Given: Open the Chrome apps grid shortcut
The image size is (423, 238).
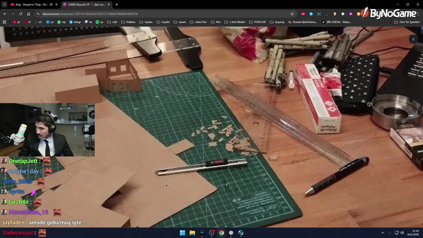Looking at the screenshot, I should [x=4, y=22].
